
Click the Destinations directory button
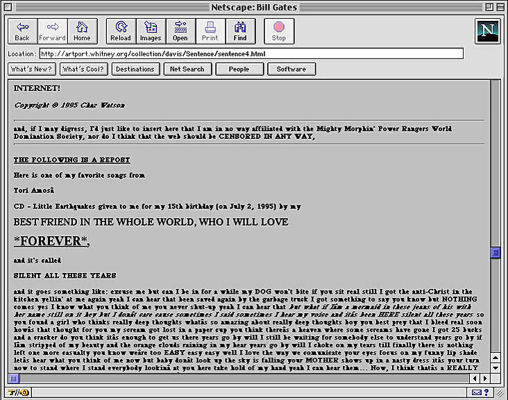click(135, 69)
